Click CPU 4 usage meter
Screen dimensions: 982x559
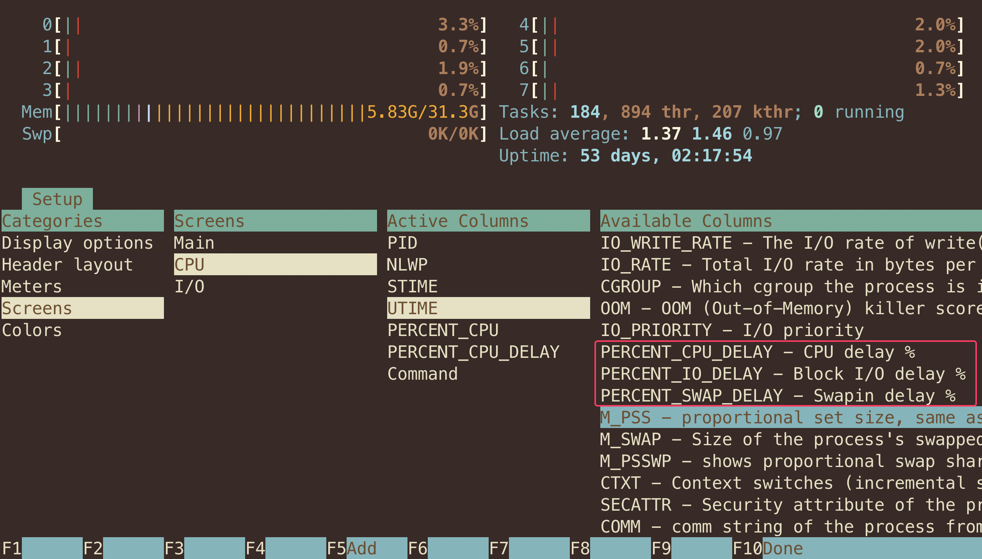coord(742,25)
